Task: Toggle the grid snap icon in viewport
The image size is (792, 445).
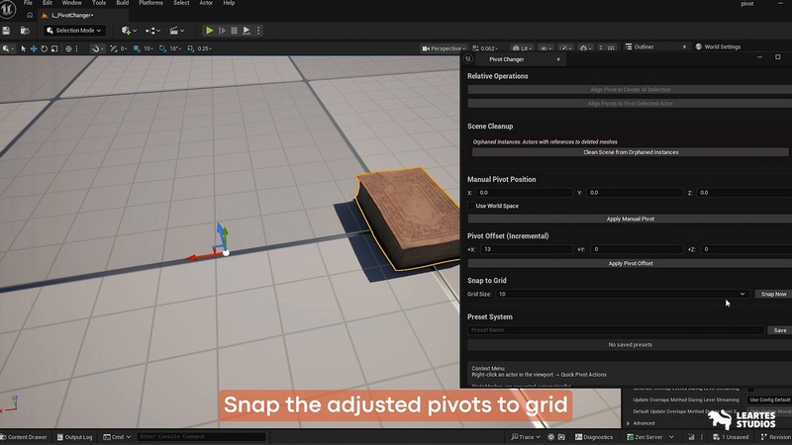Action: (x=139, y=47)
